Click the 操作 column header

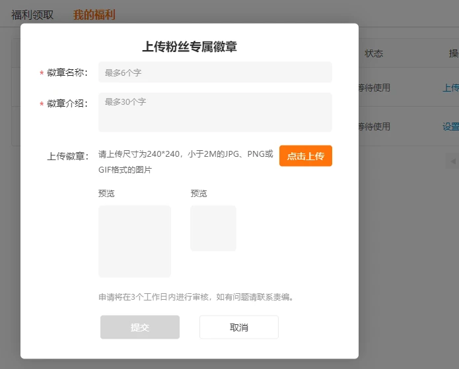(x=454, y=53)
